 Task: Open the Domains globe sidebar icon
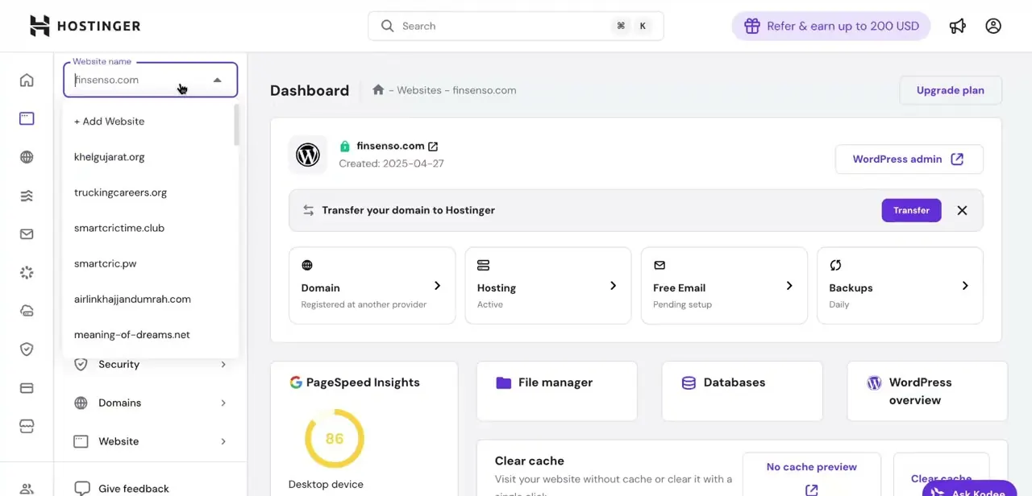tap(27, 157)
